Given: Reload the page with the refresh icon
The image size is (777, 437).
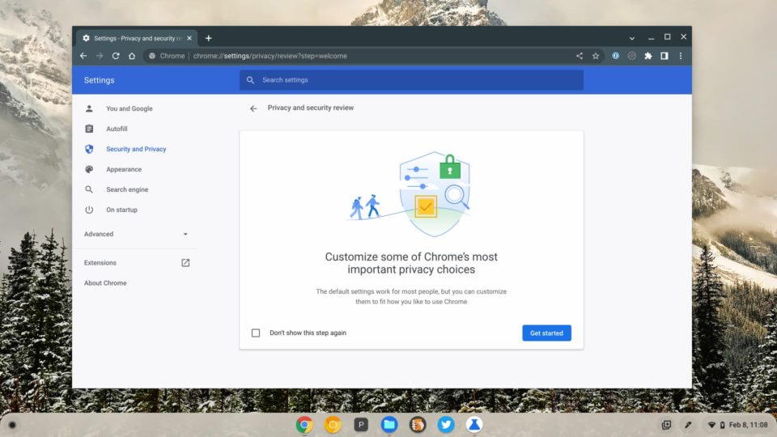Looking at the screenshot, I should (116, 56).
